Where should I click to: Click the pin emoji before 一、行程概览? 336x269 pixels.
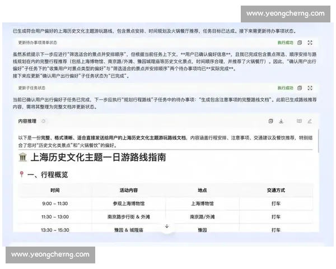[x=21, y=174]
